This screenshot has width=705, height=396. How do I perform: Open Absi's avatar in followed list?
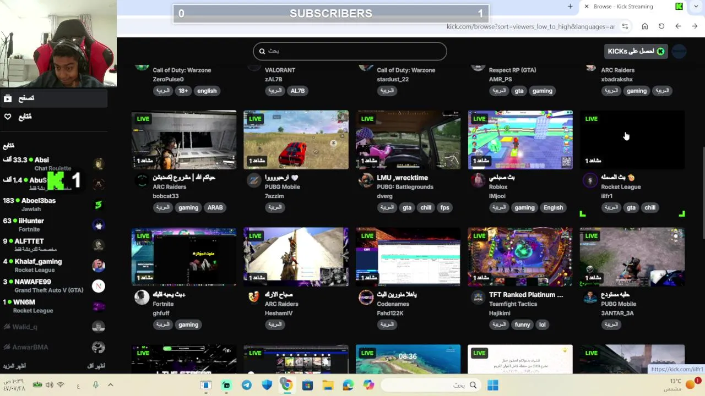[x=99, y=164]
